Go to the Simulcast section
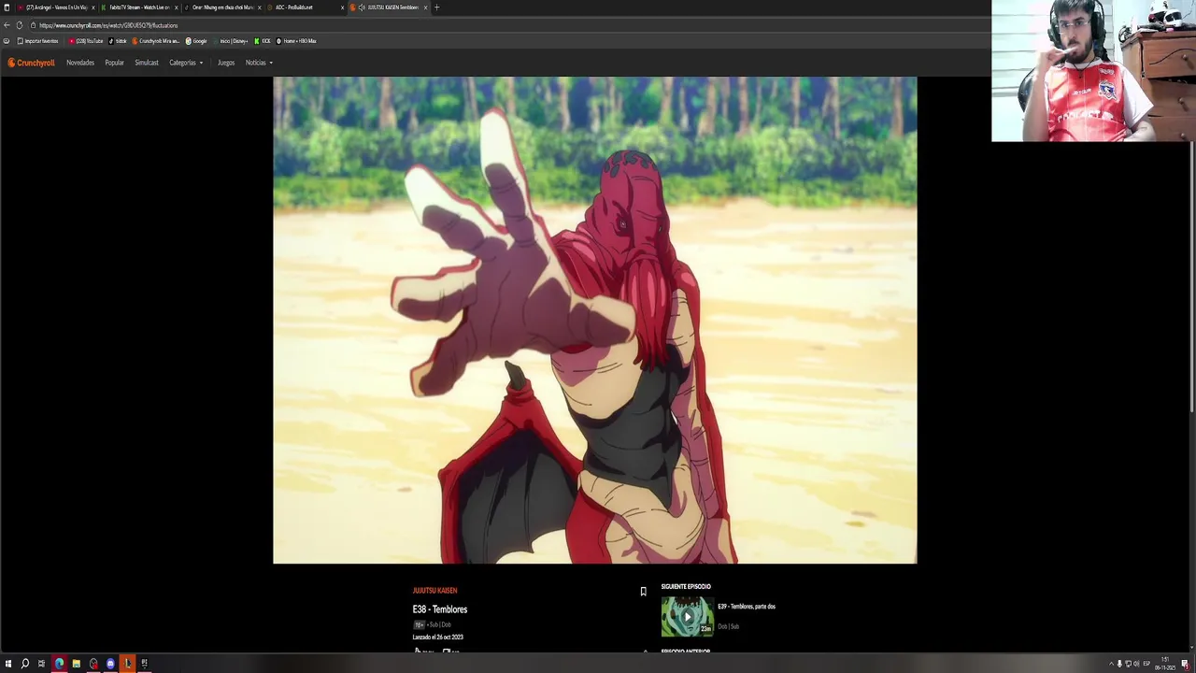This screenshot has width=1196, height=673. 147,63
